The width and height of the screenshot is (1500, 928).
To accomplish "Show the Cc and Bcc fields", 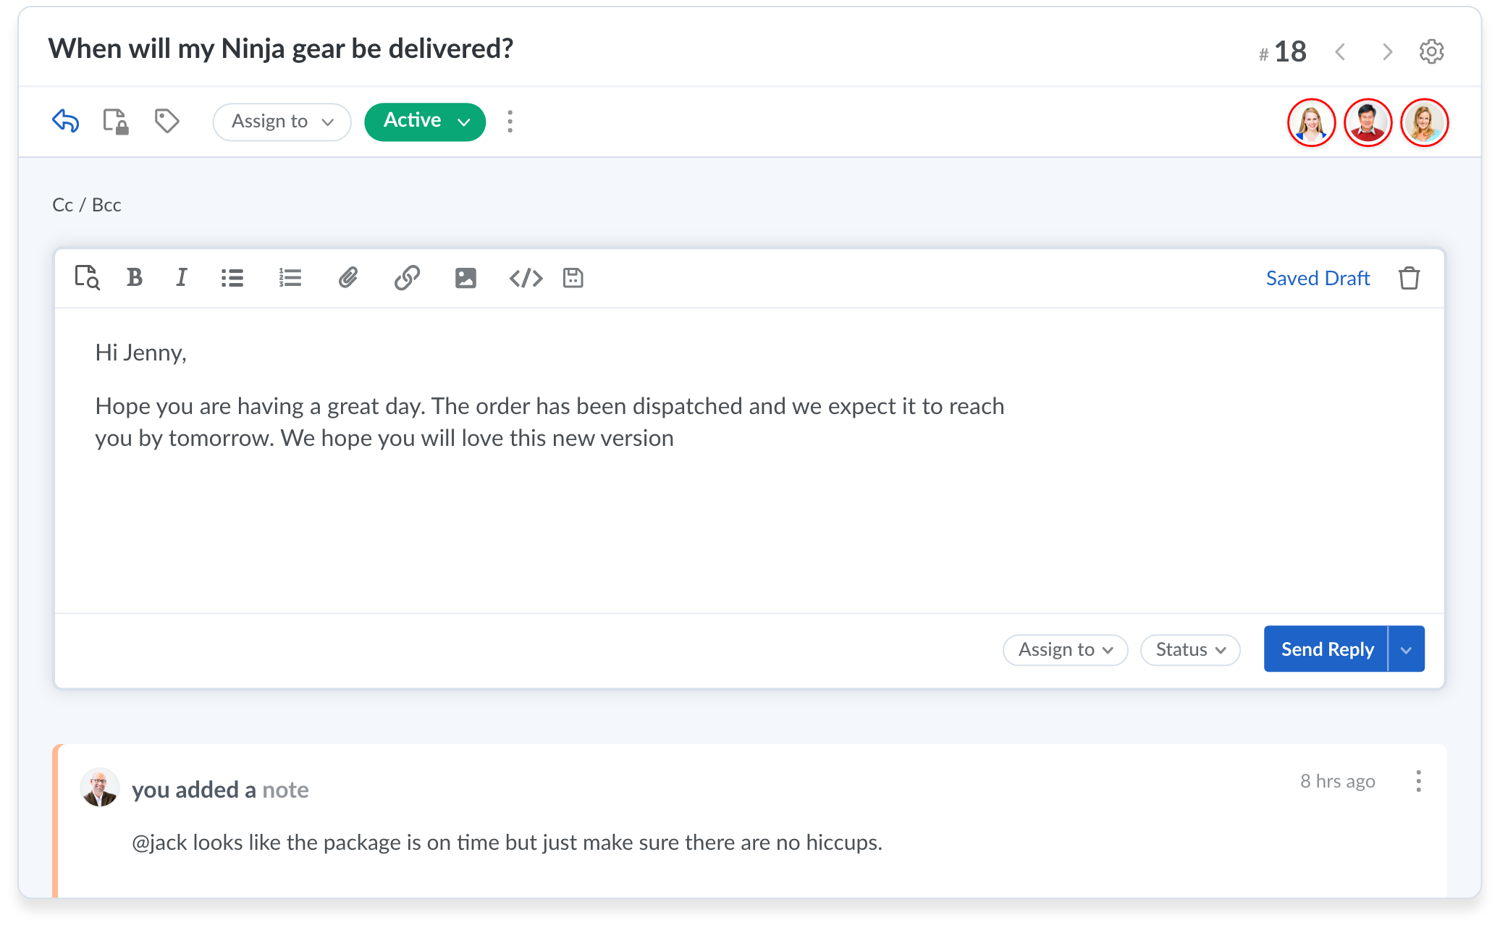I will click(86, 204).
